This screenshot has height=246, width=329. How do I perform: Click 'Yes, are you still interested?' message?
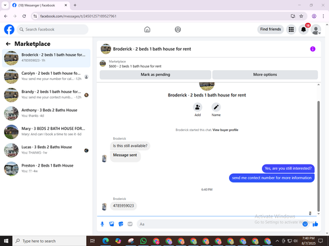click(288, 169)
